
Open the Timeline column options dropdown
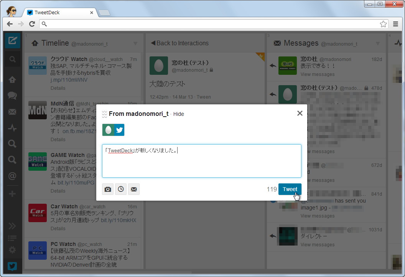click(135, 43)
